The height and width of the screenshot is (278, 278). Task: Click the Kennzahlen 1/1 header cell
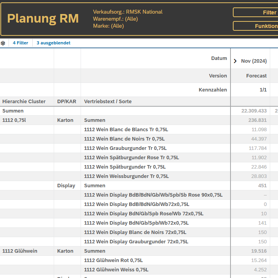[x=263, y=90]
